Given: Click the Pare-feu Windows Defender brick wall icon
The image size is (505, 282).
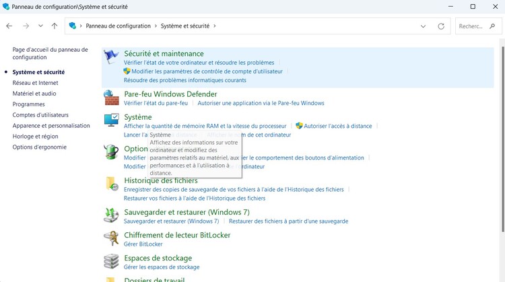Looking at the screenshot, I should [x=111, y=98].
